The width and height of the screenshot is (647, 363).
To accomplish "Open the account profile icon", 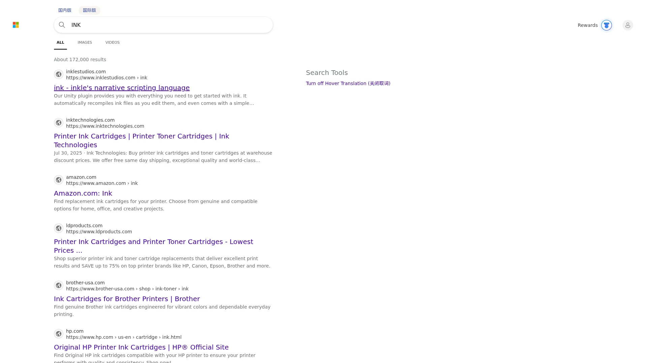I will 628,25.
